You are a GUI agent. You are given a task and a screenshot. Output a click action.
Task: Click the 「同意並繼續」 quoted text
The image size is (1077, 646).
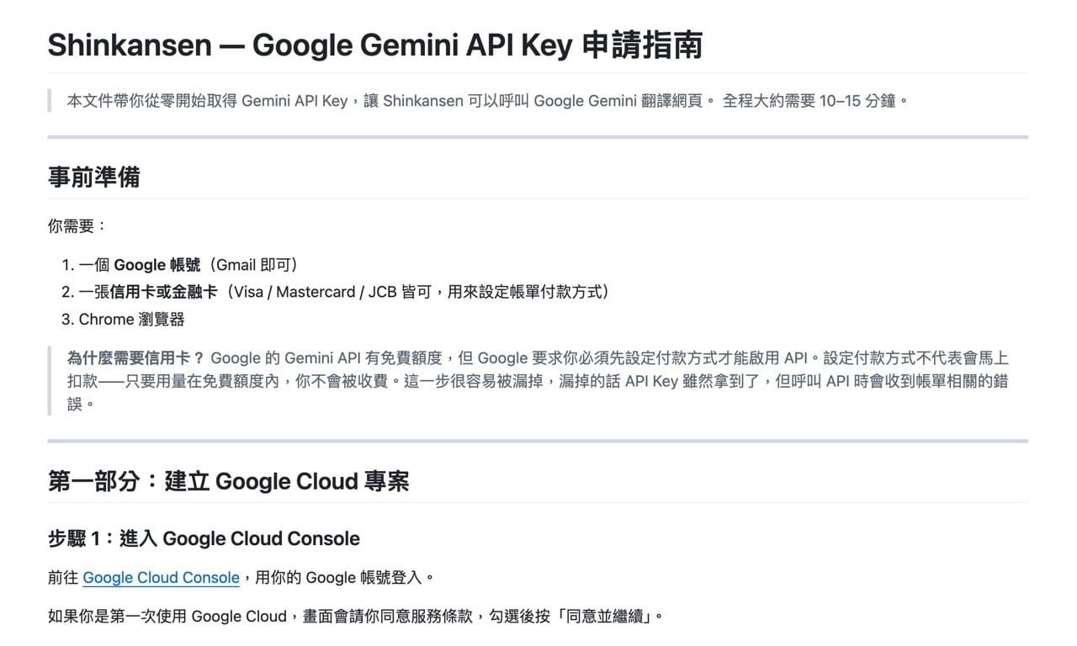click(613, 616)
